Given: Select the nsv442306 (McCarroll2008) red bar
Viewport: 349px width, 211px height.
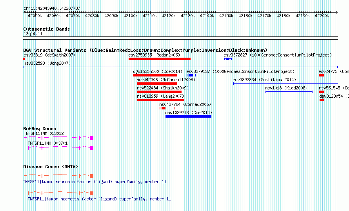Looking at the screenshot, I should (157, 84).
